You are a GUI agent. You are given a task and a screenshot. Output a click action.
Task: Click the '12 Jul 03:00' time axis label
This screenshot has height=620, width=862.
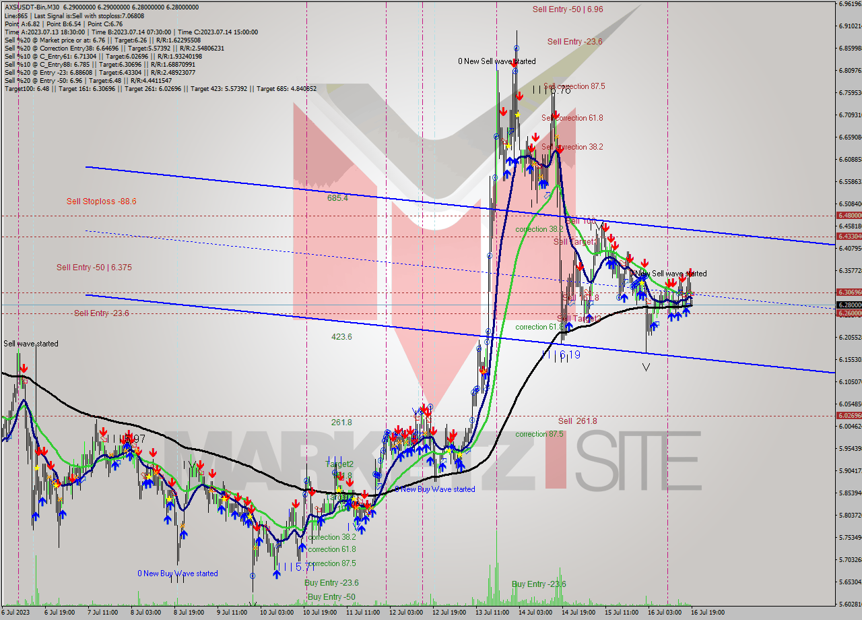point(405,613)
